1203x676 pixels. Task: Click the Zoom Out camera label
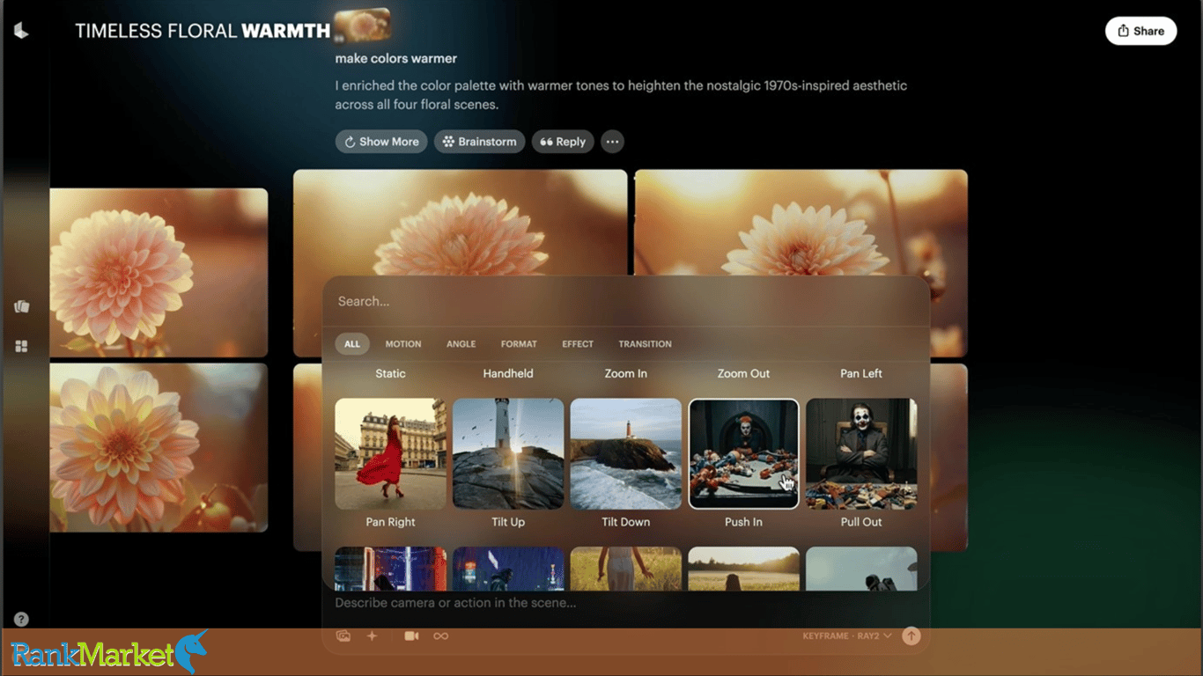point(744,374)
